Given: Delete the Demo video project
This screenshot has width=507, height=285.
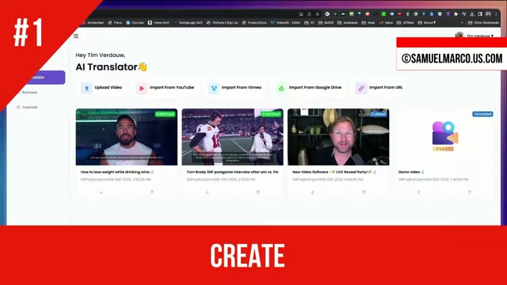Looking at the screenshot, I should 470,192.
